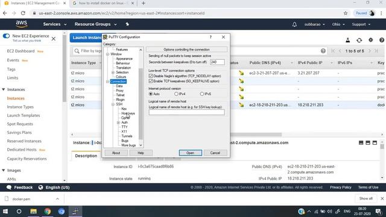The width and height of the screenshot is (386, 217).
Task: Open File Explorer from the taskbar
Action: click(34, 212)
